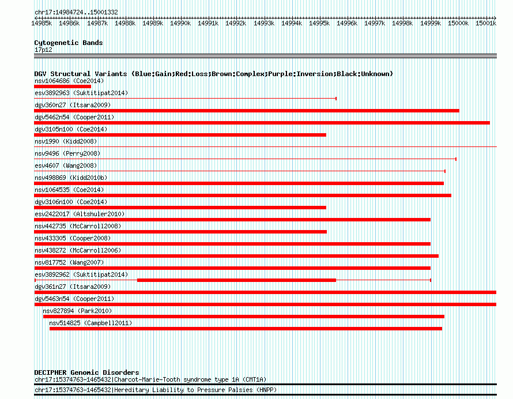This screenshot has height=399, width=513.
Task: Click the Cytogenetic Bands track title
Action: click(69, 43)
